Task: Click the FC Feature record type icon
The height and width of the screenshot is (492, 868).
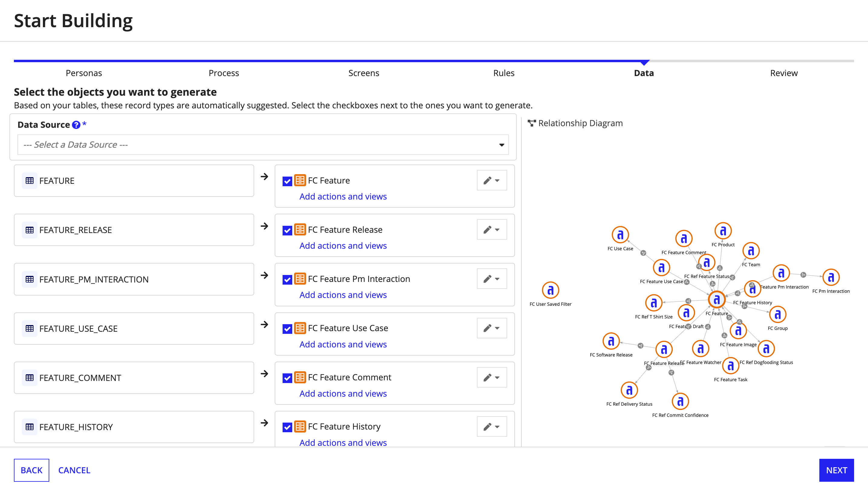Action: pyautogui.click(x=300, y=181)
